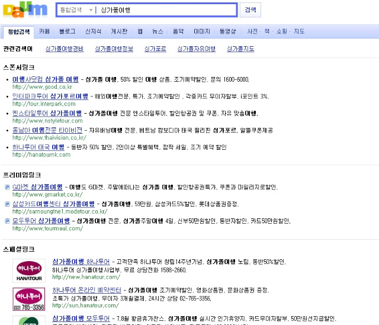This screenshot has height=325, width=379.
Task: Open 여행사닷컴 싱가폴 여행 sponsored link
Action: tap(46, 79)
